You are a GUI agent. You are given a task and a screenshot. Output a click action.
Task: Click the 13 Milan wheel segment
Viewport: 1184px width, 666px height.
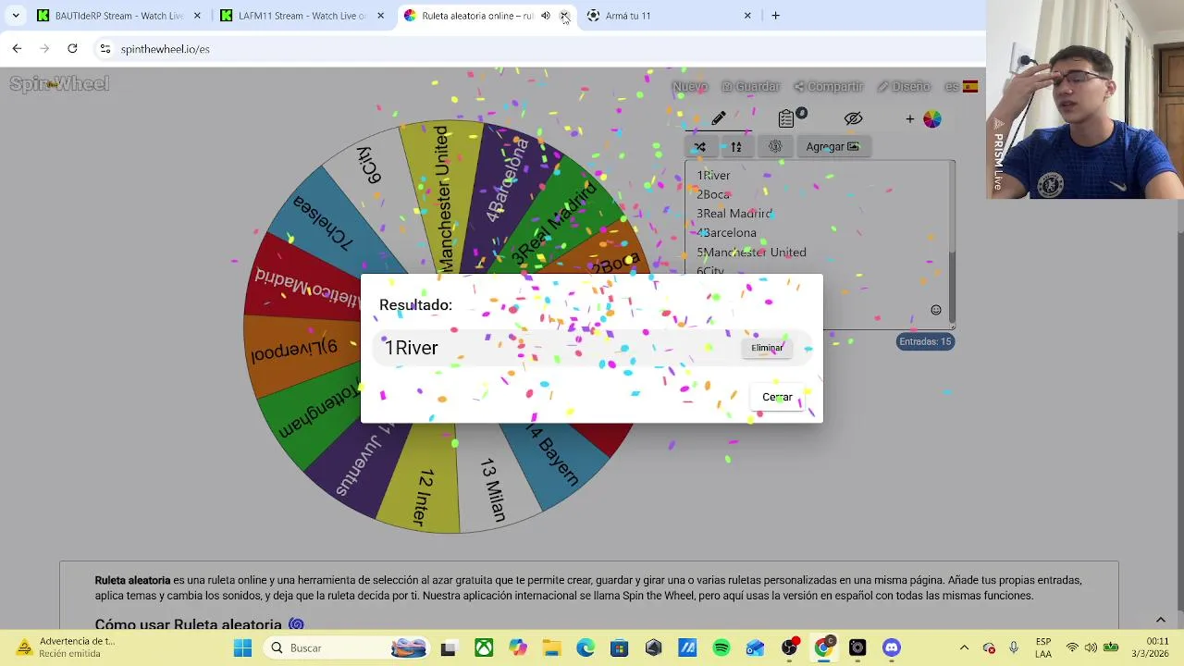coord(493,490)
